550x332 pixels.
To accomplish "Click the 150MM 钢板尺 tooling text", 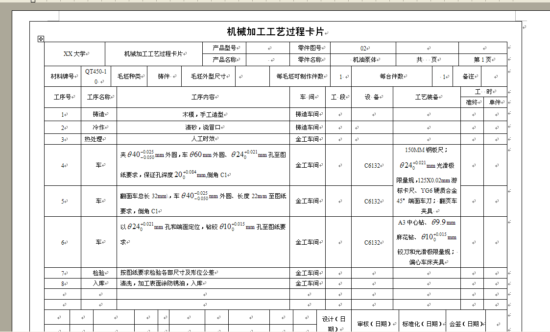I will (x=426, y=150).
